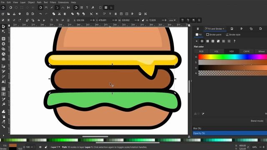Screen dimensions: 267x150
Task: Select the Calligraphy tool
Action: click(x=3, y=77)
